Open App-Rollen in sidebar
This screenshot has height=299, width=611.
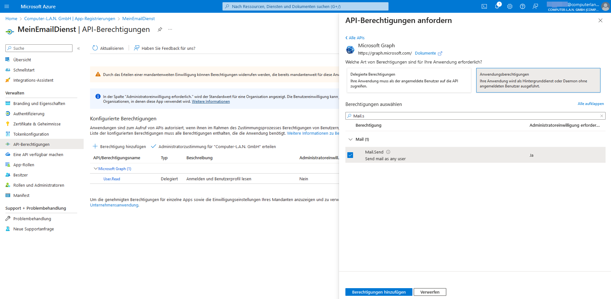(x=24, y=165)
